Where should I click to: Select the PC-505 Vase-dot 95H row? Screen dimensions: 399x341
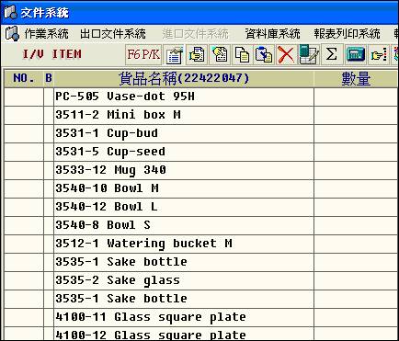tap(201, 97)
